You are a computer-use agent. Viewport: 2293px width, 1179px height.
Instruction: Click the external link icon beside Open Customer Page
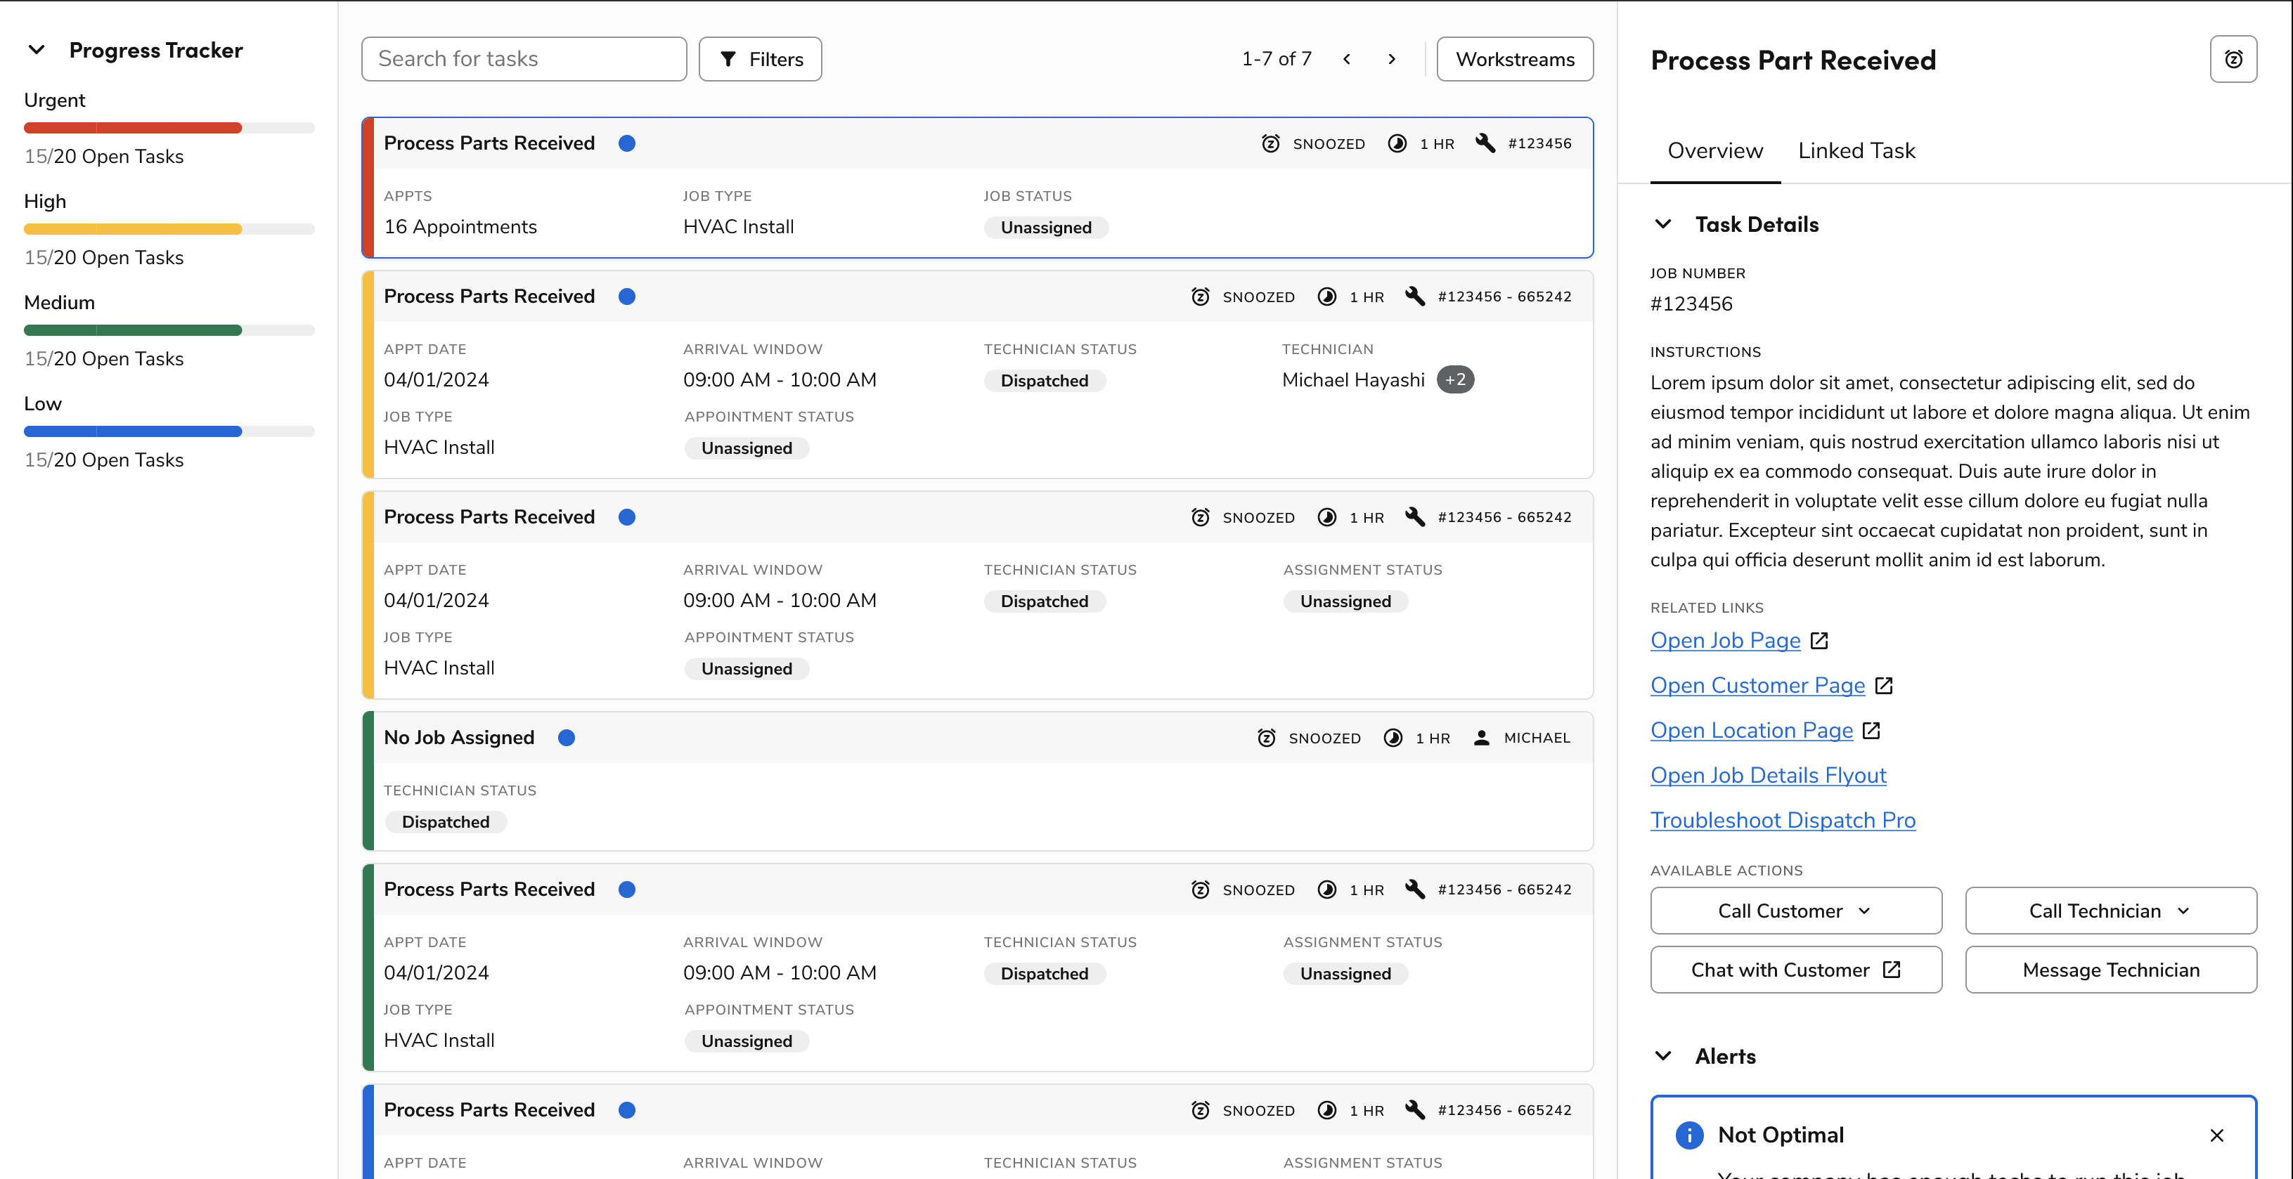(1884, 685)
